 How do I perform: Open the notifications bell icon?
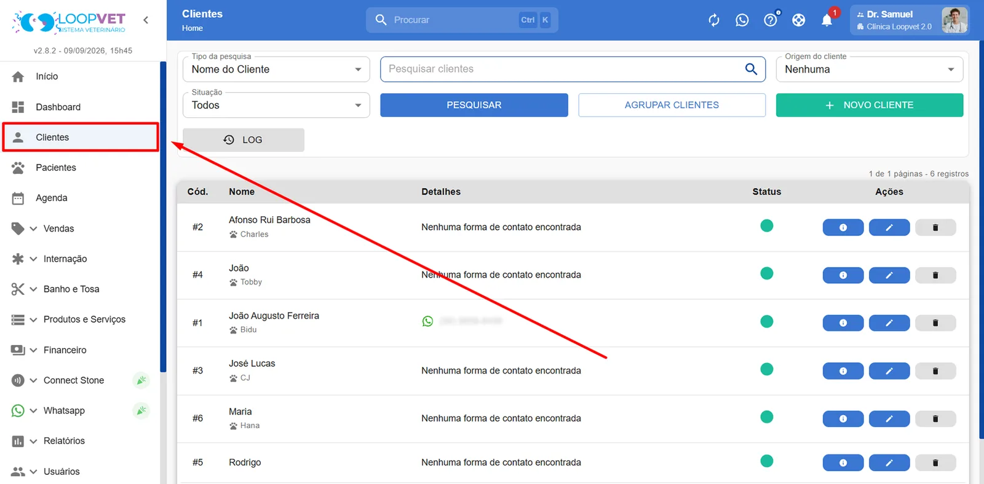827,20
